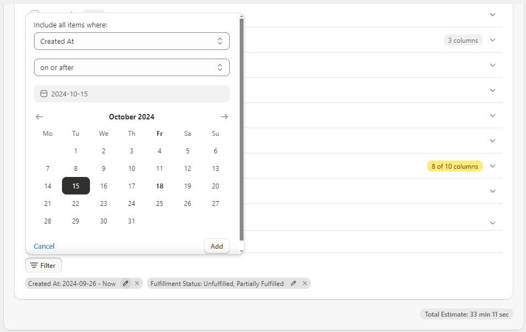Screen dimensions: 526x332
Task: Go to the next month using the right arrow
Action: tap(224, 117)
